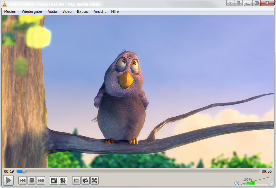This screenshot has height=188, width=276.
Task: Mute audio with the speaker icon
Action: (237, 183)
